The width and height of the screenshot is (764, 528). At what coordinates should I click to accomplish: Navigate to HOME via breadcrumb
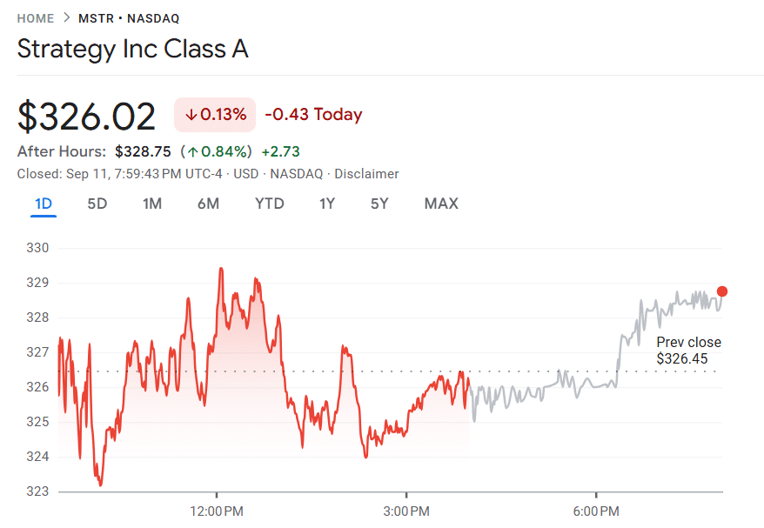point(36,17)
